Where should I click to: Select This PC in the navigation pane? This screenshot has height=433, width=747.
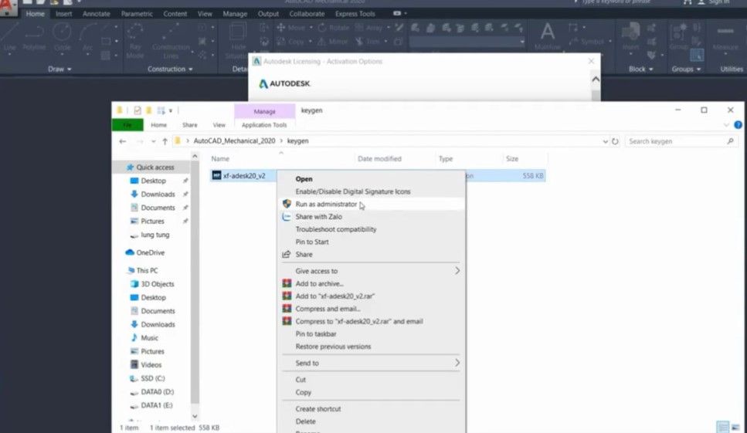[147, 270]
